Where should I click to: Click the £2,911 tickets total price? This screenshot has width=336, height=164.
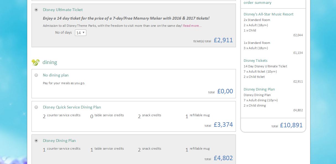(x=223, y=40)
